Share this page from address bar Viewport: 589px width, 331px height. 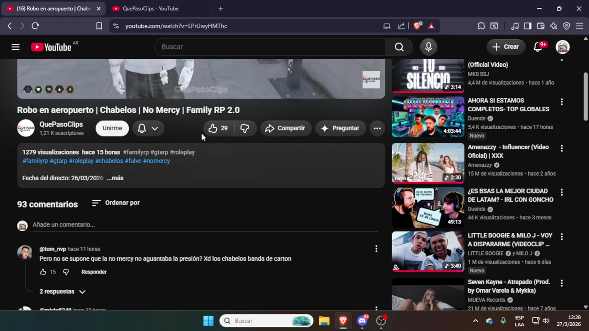pos(401,26)
